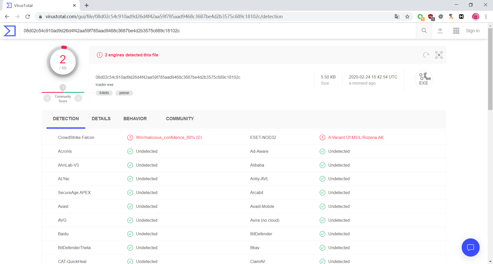The height and width of the screenshot is (264, 493).
Task: Click the detection score circle 2/69
Action: pyautogui.click(x=63, y=62)
